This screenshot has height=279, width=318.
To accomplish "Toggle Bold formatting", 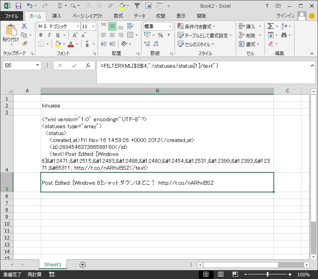I will [x=41, y=35].
